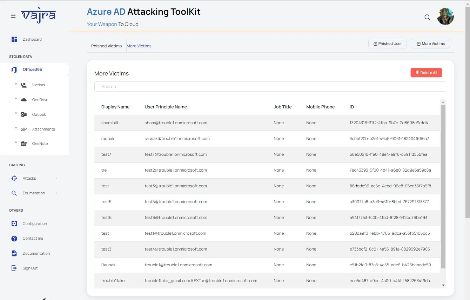This screenshot has height=300, width=470.
Task: Click the Phished User download button
Action: point(388,44)
